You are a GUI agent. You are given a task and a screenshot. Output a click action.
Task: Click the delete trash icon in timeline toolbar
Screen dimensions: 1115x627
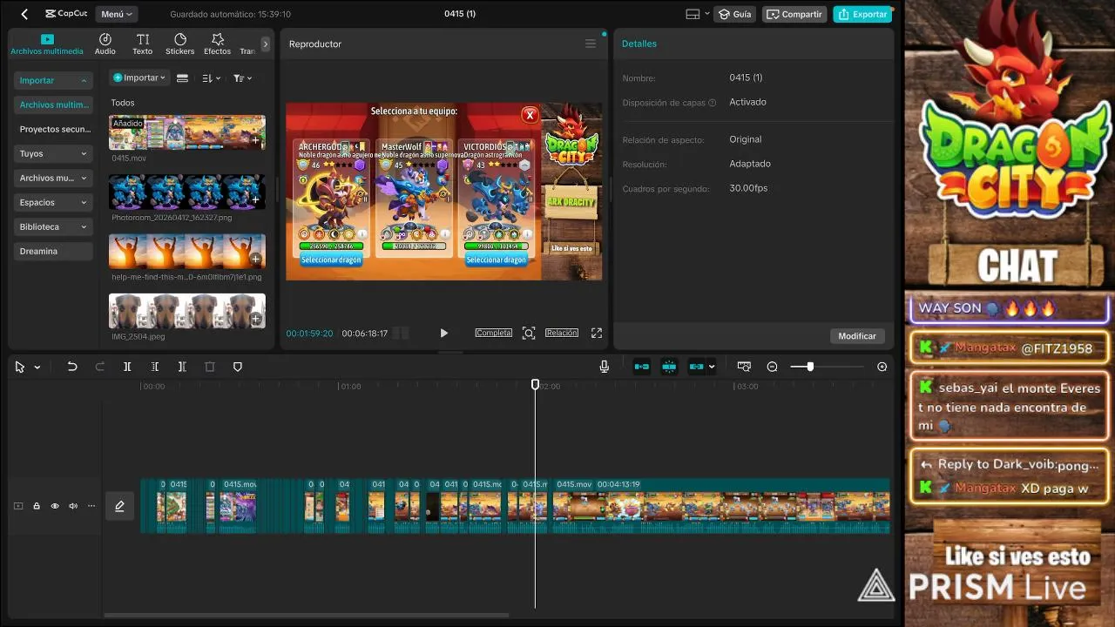click(x=210, y=367)
